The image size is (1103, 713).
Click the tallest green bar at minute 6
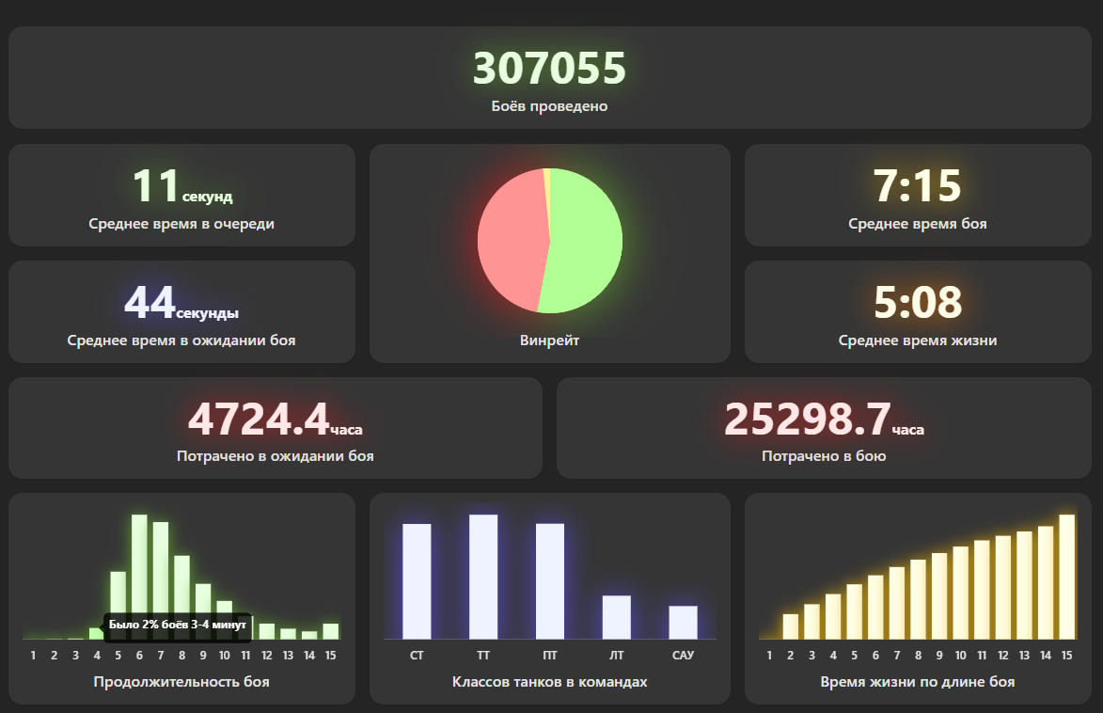pos(139,577)
